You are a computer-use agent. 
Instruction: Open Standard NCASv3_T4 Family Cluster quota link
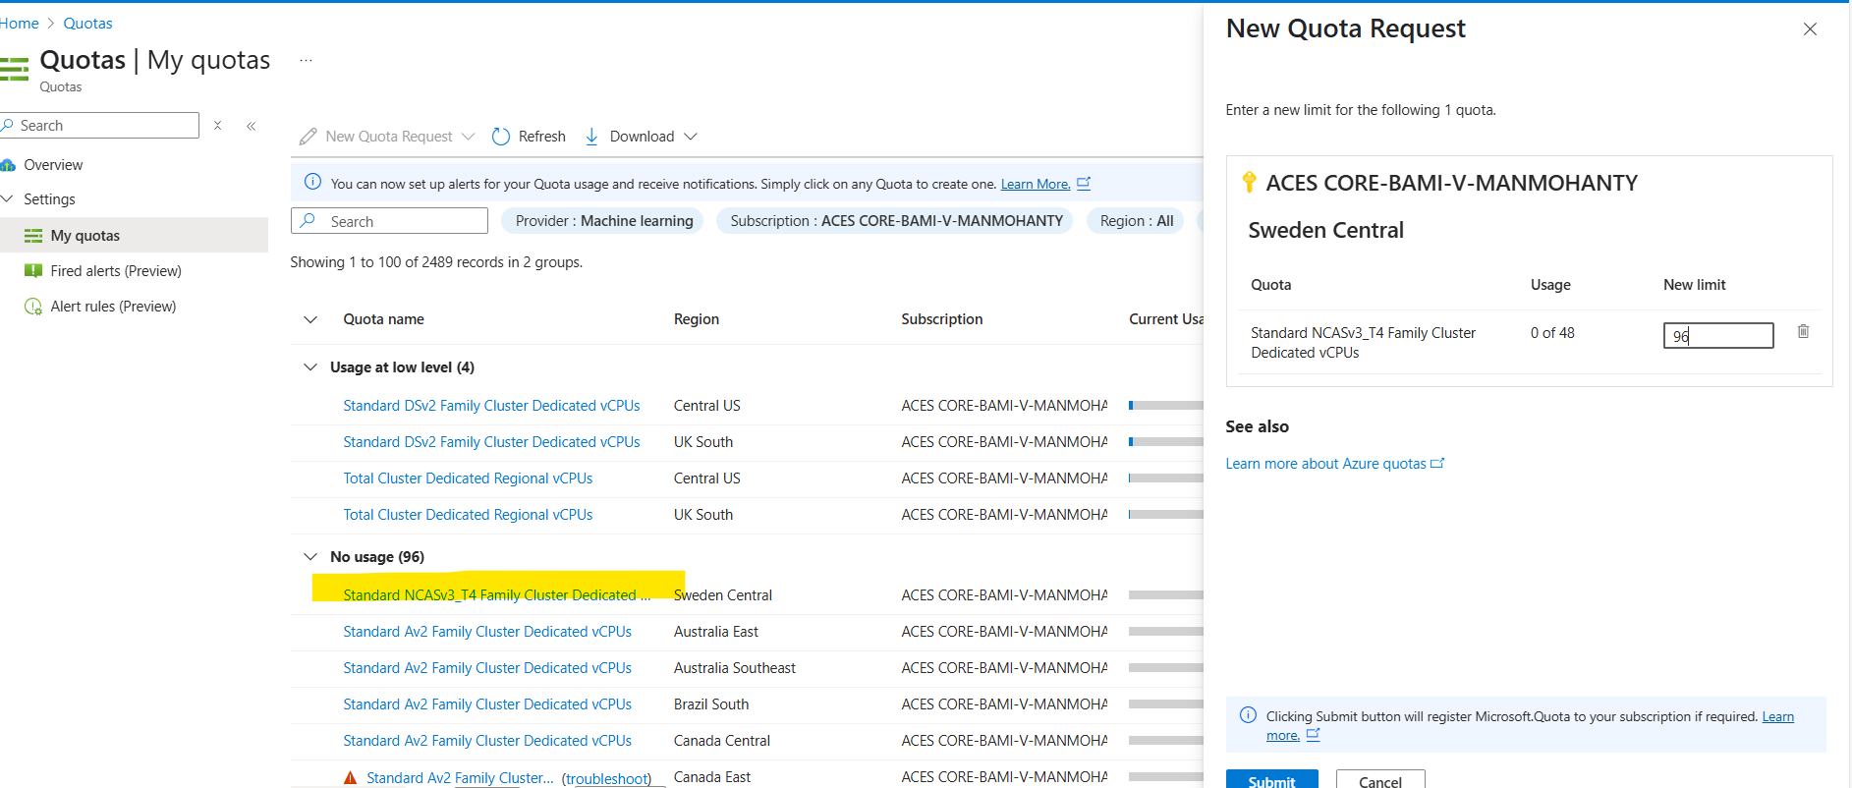[496, 595]
